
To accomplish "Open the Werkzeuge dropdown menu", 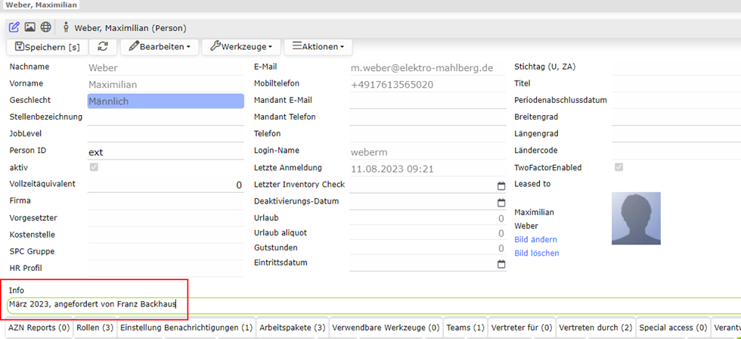I will (x=241, y=47).
